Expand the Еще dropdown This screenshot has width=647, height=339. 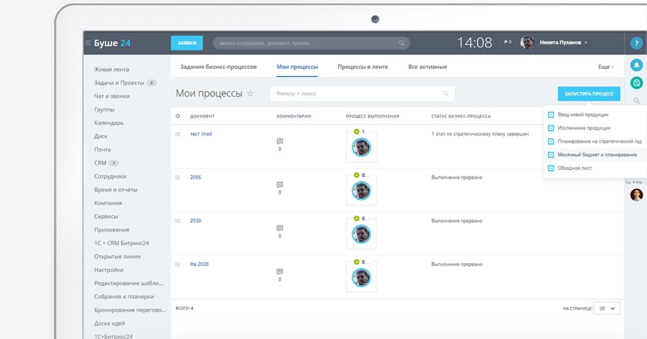pyautogui.click(x=606, y=67)
